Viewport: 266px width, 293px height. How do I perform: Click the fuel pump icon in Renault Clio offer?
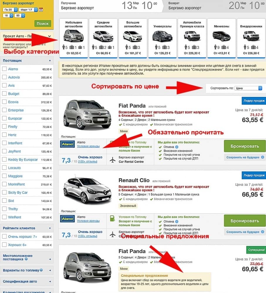pos(112,218)
